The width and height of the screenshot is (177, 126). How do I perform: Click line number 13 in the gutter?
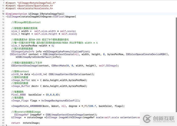[x=3, y=14]
